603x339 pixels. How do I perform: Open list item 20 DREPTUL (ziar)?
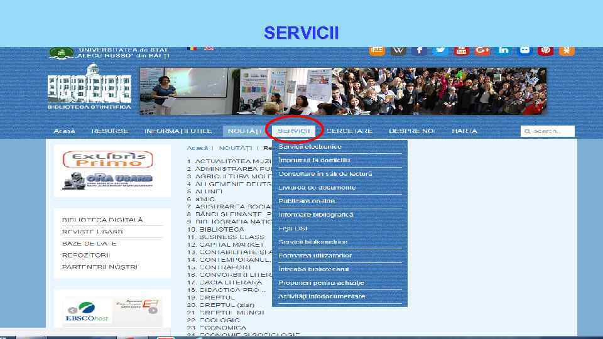click(220, 305)
